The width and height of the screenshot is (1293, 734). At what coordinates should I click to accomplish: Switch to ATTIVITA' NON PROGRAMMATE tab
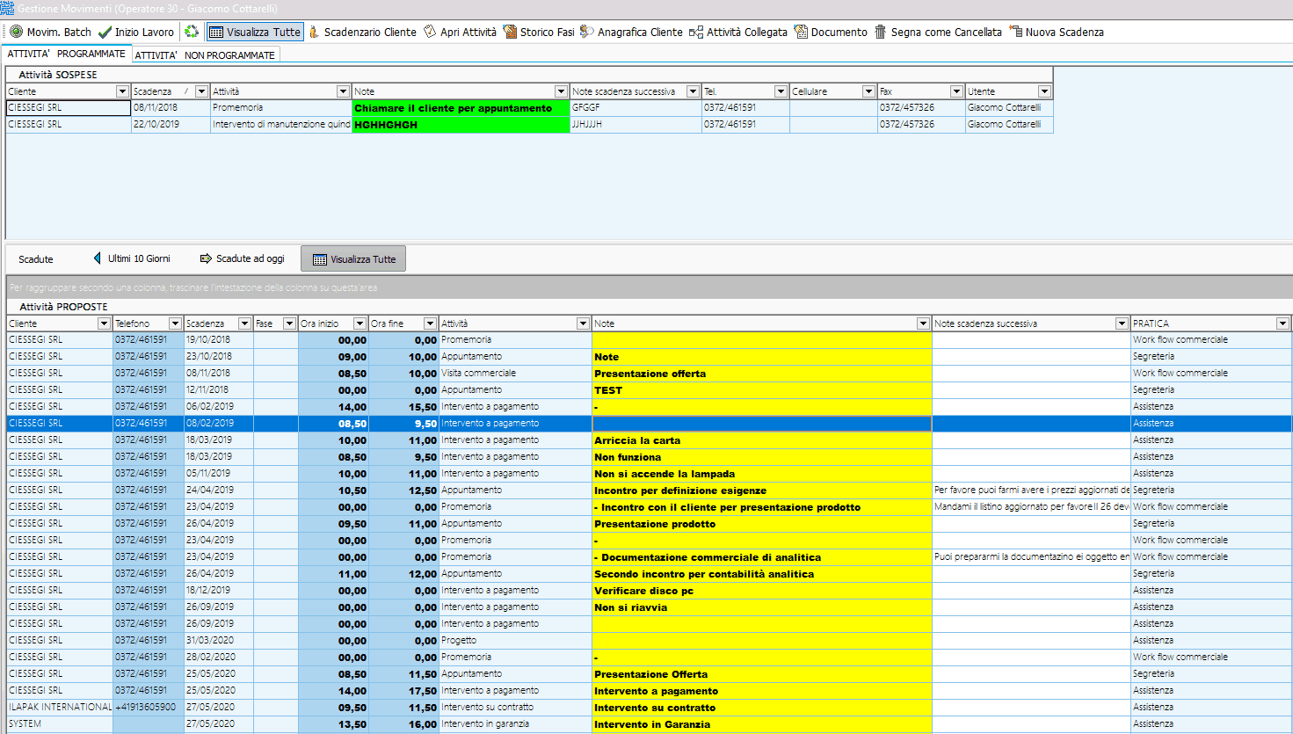(x=205, y=55)
